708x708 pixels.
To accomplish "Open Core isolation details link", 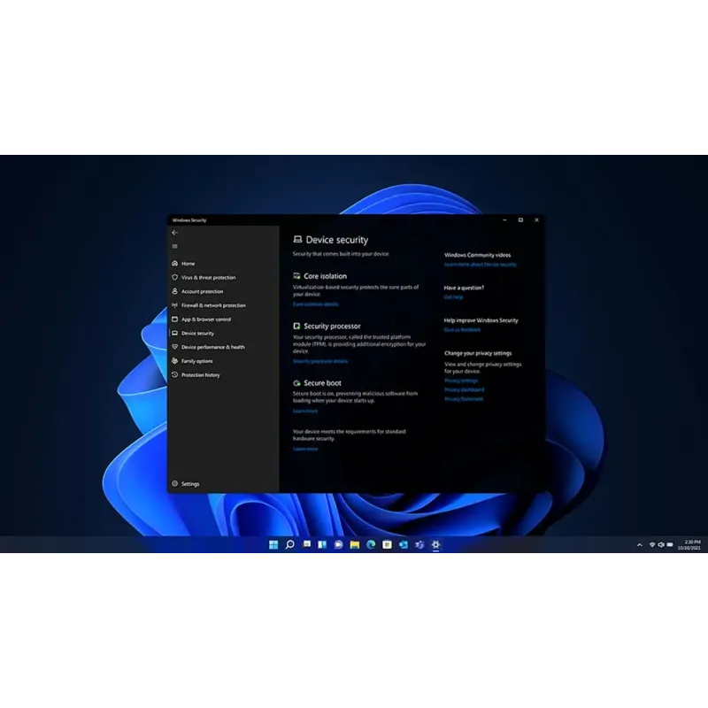I will pyautogui.click(x=315, y=304).
